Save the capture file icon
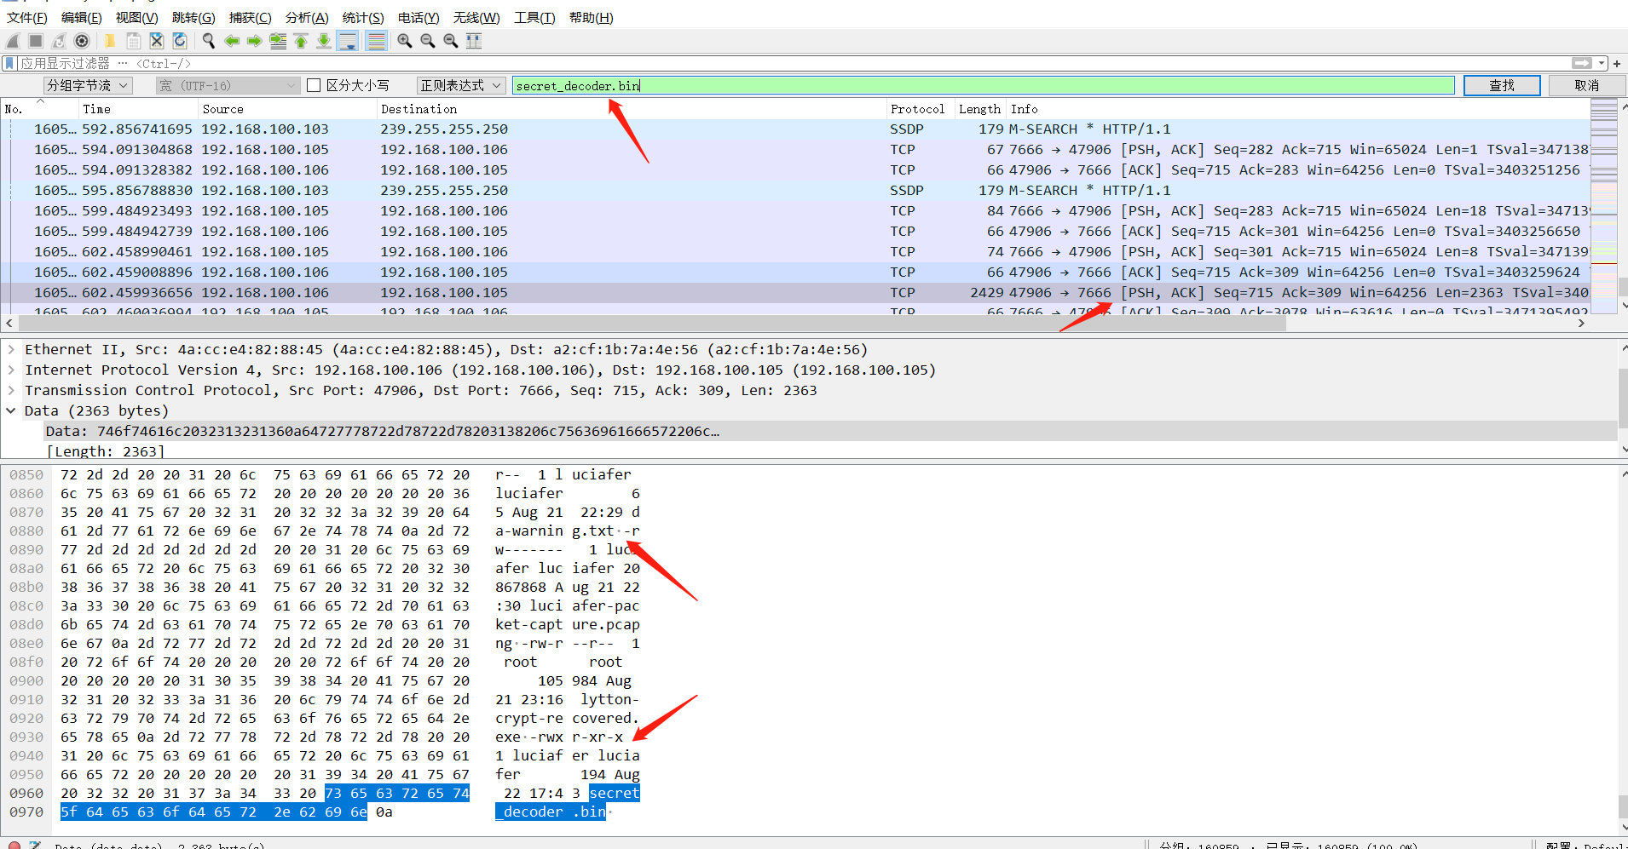Viewport: 1628px width, 849px height. [x=133, y=41]
